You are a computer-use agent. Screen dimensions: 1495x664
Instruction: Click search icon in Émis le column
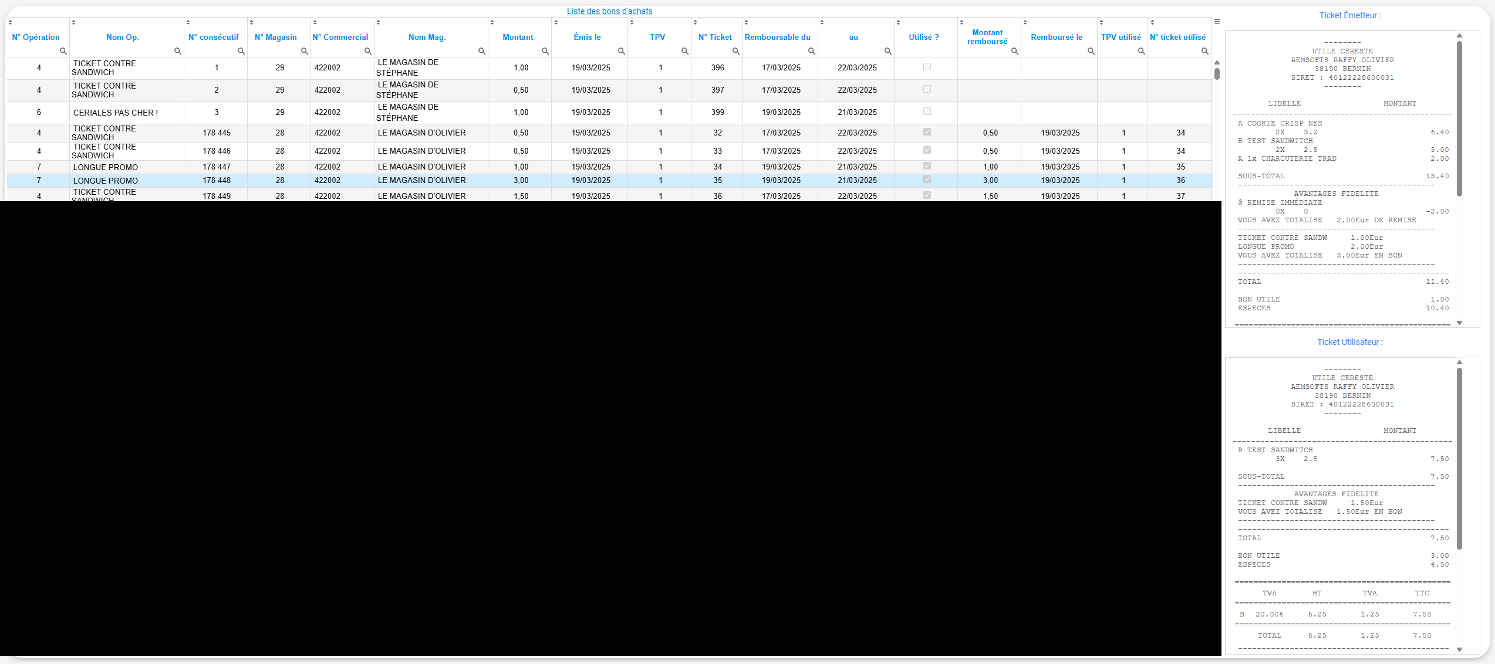click(621, 52)
